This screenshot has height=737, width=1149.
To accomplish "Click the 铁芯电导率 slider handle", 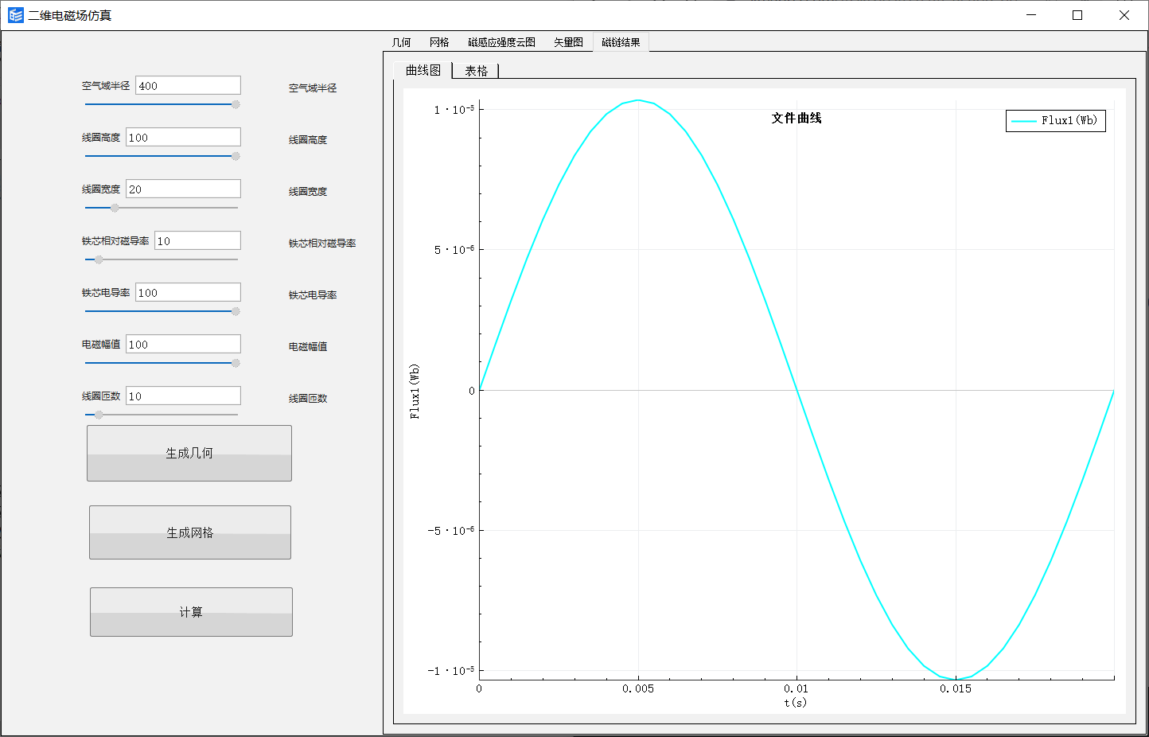I will click(x=236, y=311).
